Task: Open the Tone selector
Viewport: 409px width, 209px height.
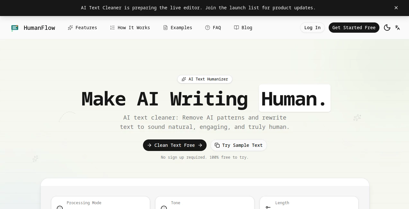Action: pos(205,203)
